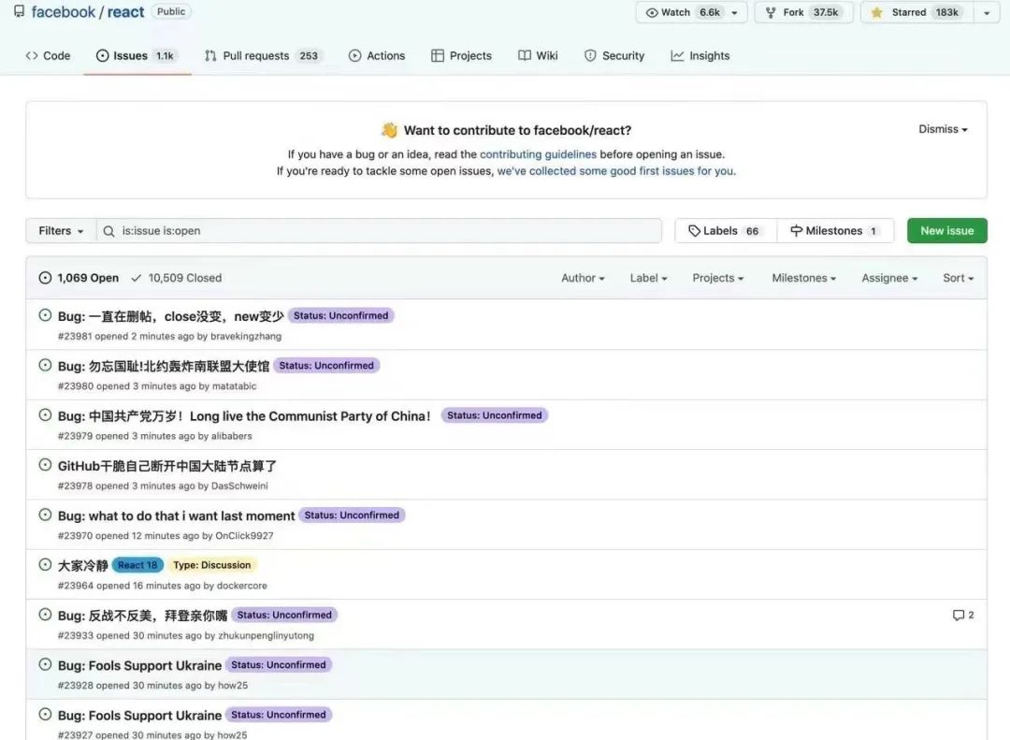Screen dimensions: 1010x740
Task: Click the Fork 37.5k button
Action: pos(803,12)
